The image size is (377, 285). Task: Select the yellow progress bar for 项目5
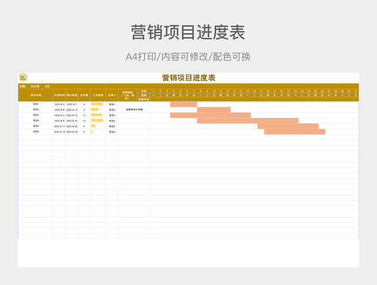pyautogui.click(x=93, y=126)
